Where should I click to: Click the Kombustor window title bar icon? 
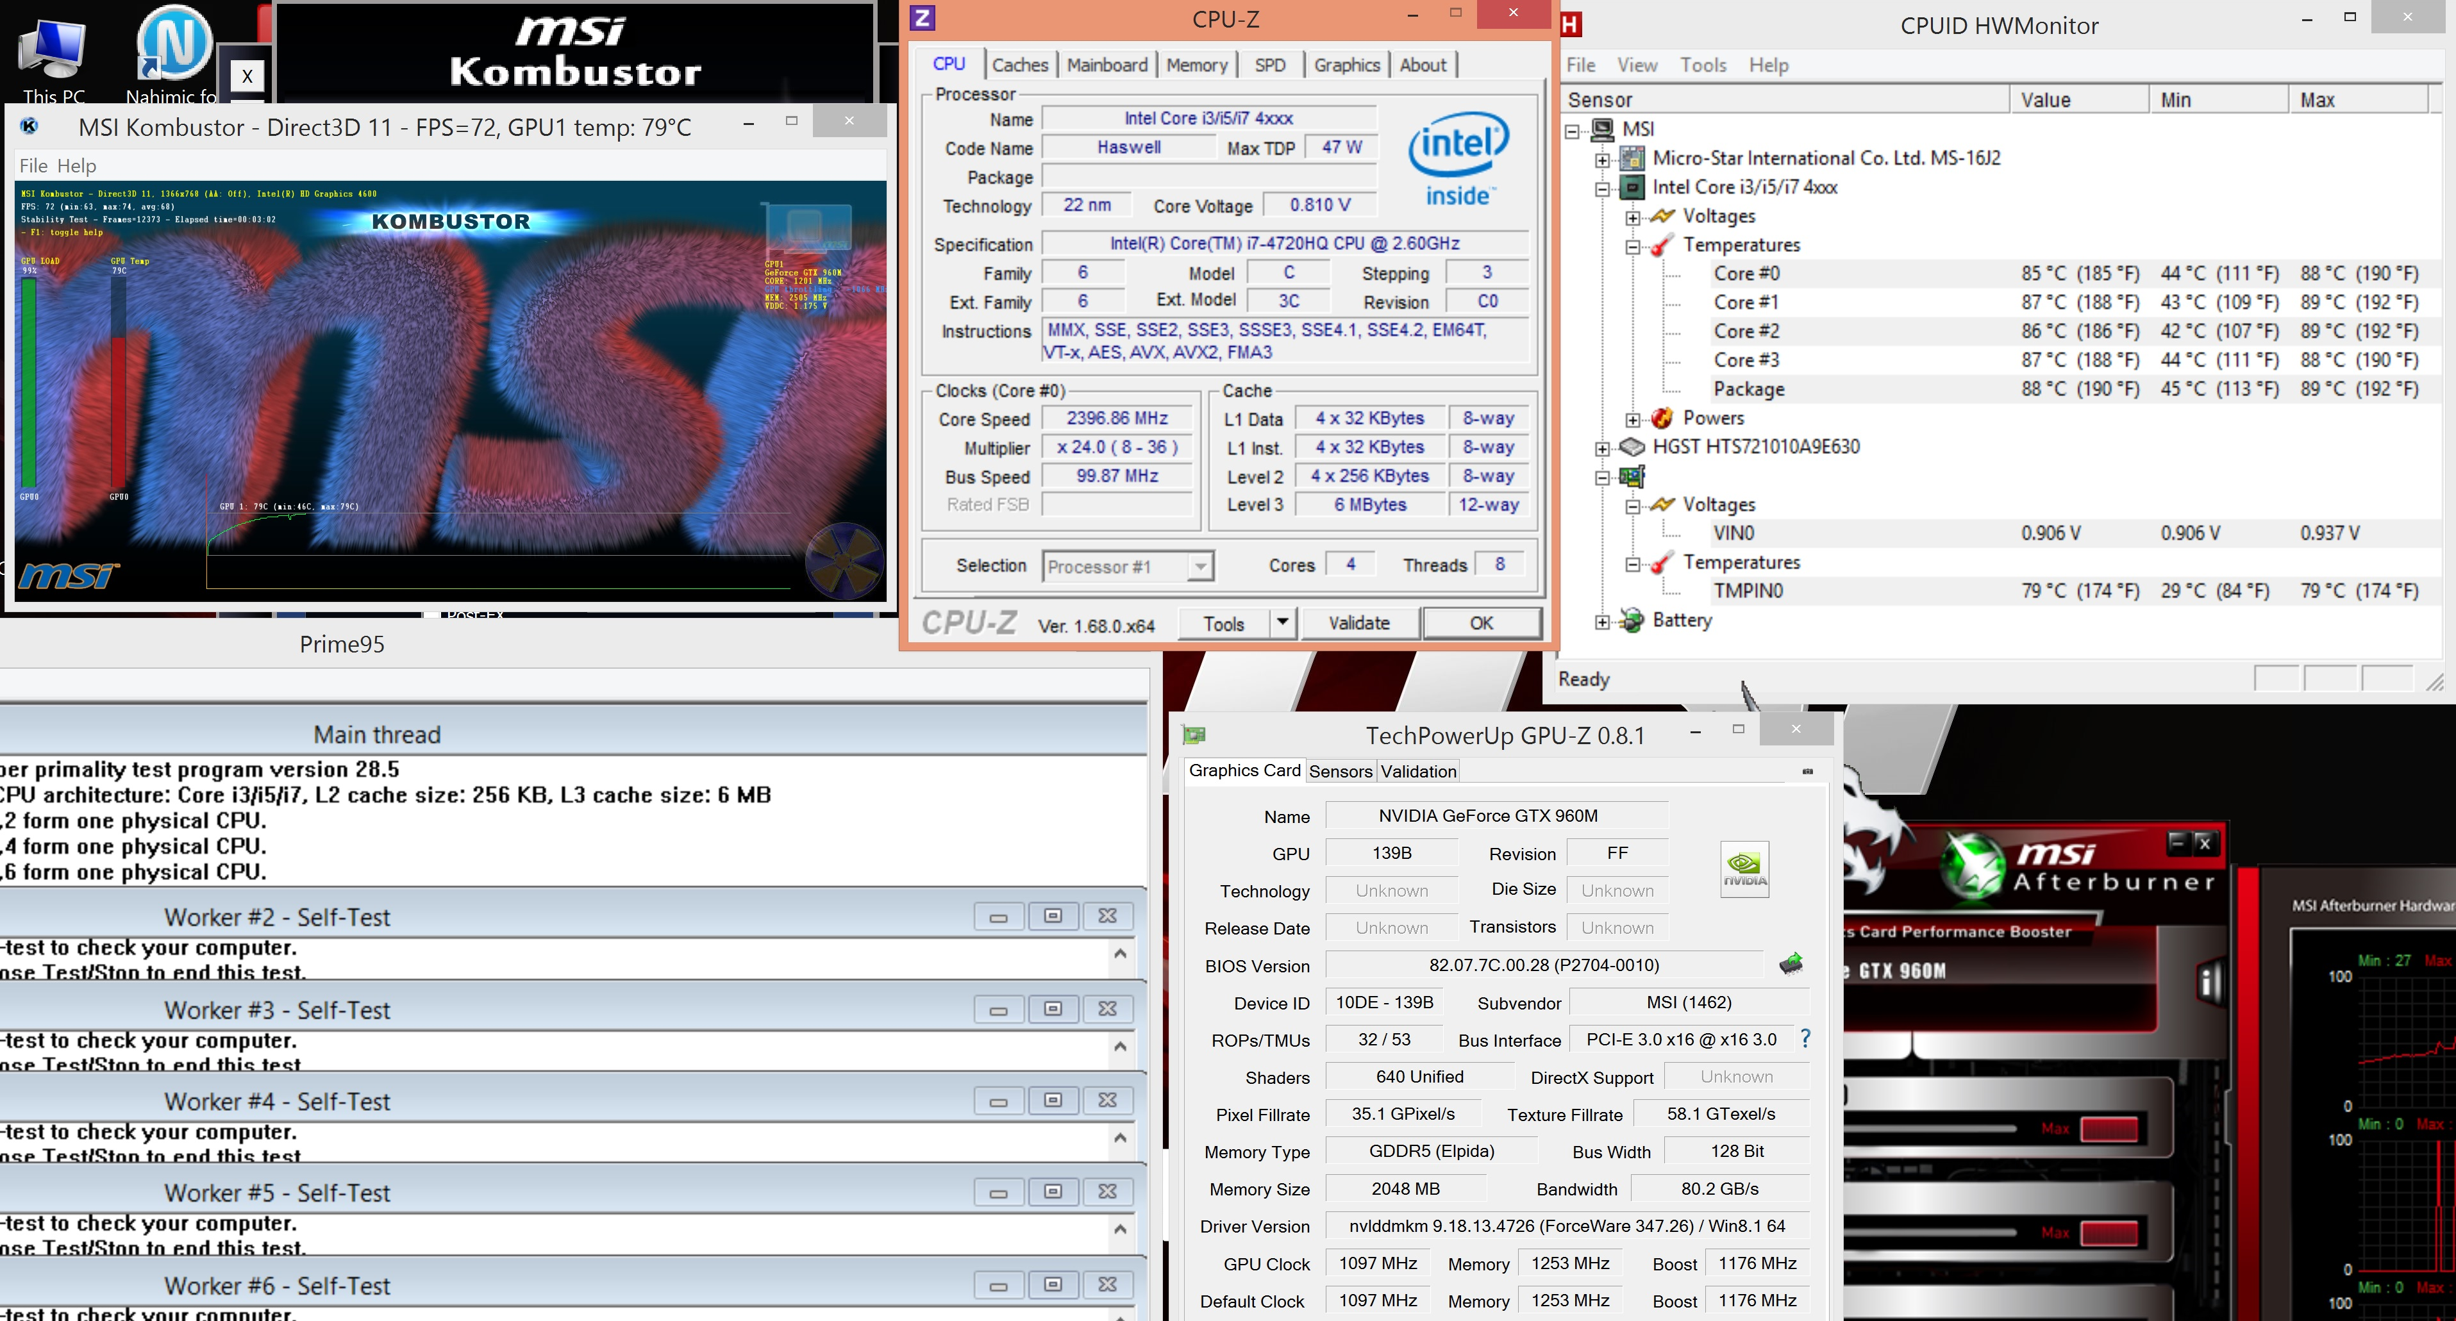coord(29,126)
